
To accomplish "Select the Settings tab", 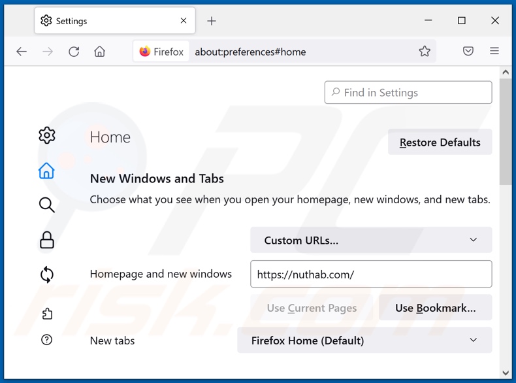I will pyautogui.click(x=115, y=21).
